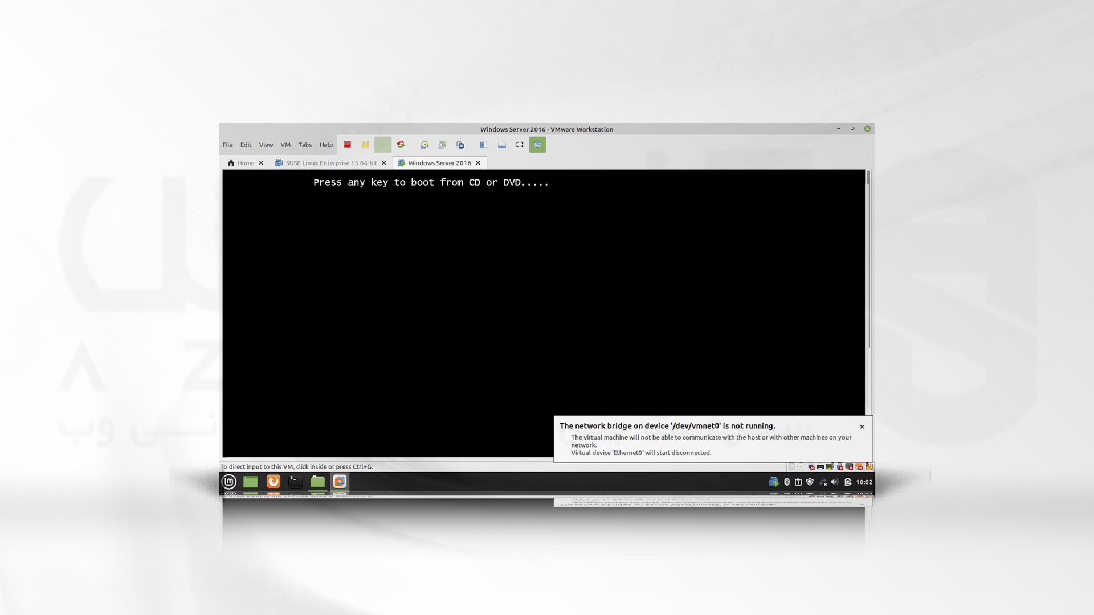The image size is (1094, 615).
Task: Click the show desktop green taskbar icon
Action: (251, 482)
